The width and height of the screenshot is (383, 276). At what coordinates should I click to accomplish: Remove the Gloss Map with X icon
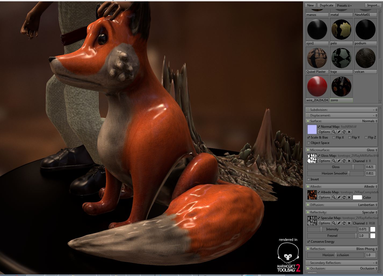tap(349, 161)
